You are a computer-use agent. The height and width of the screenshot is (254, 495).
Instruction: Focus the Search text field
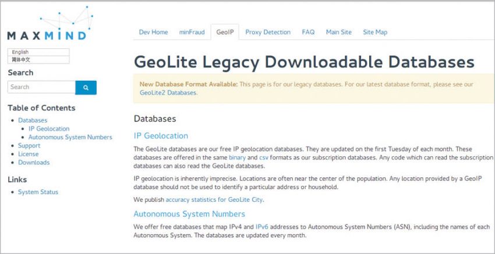41,87
